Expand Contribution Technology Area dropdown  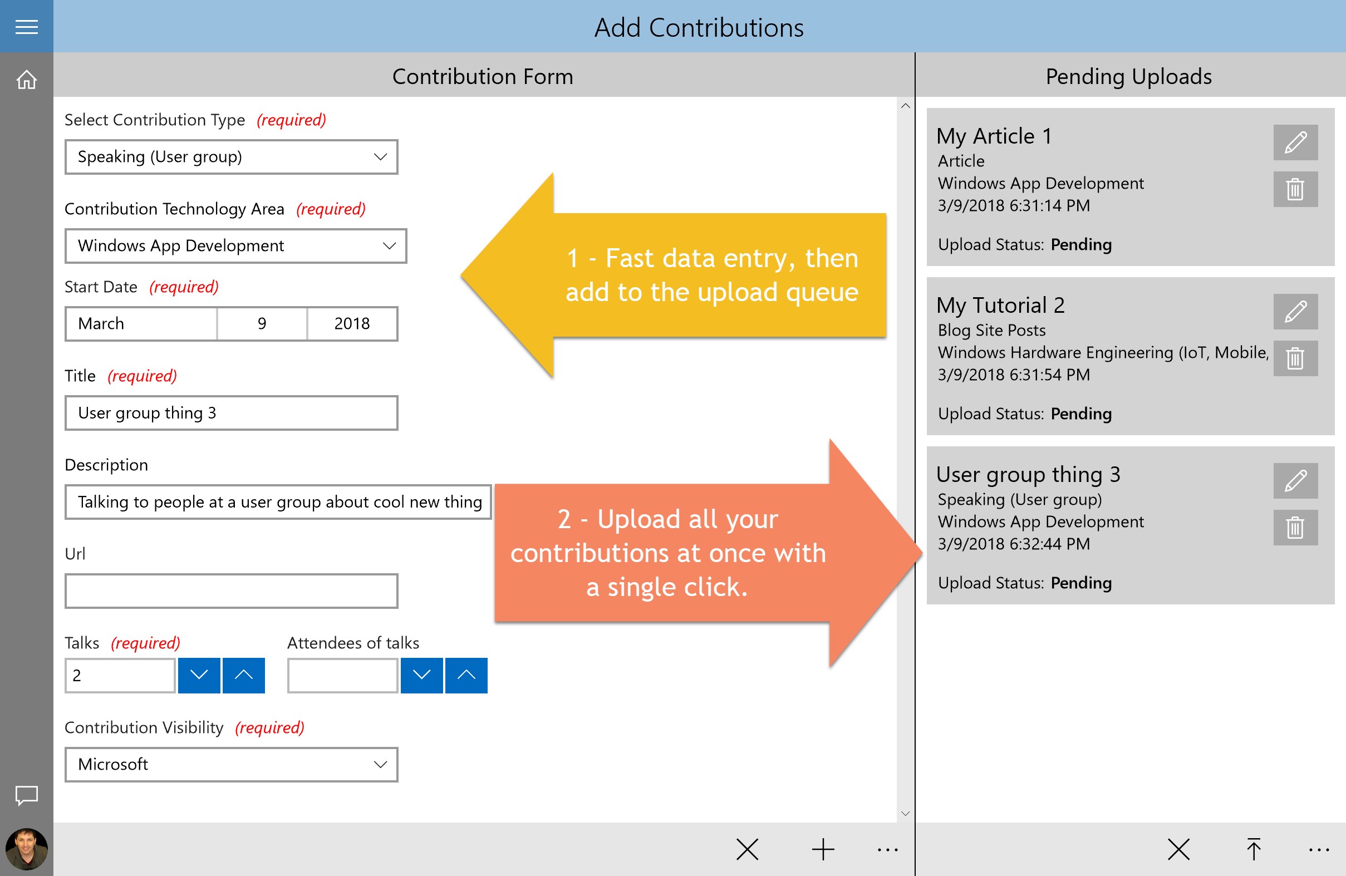tap(235, 245)
